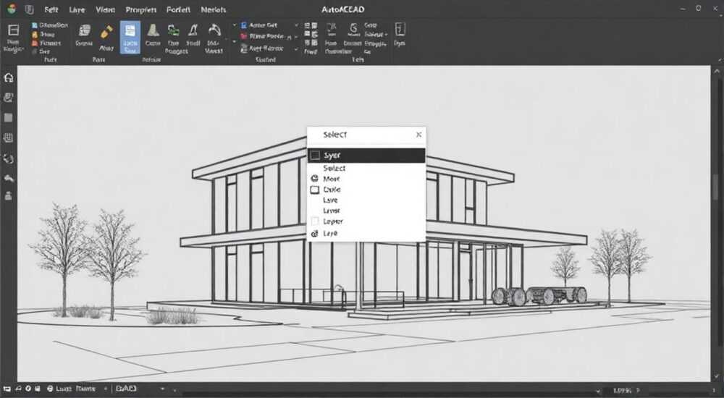Toggle the square box next to Cxile
Screen dimensions: 724x398
click(315, 190)
